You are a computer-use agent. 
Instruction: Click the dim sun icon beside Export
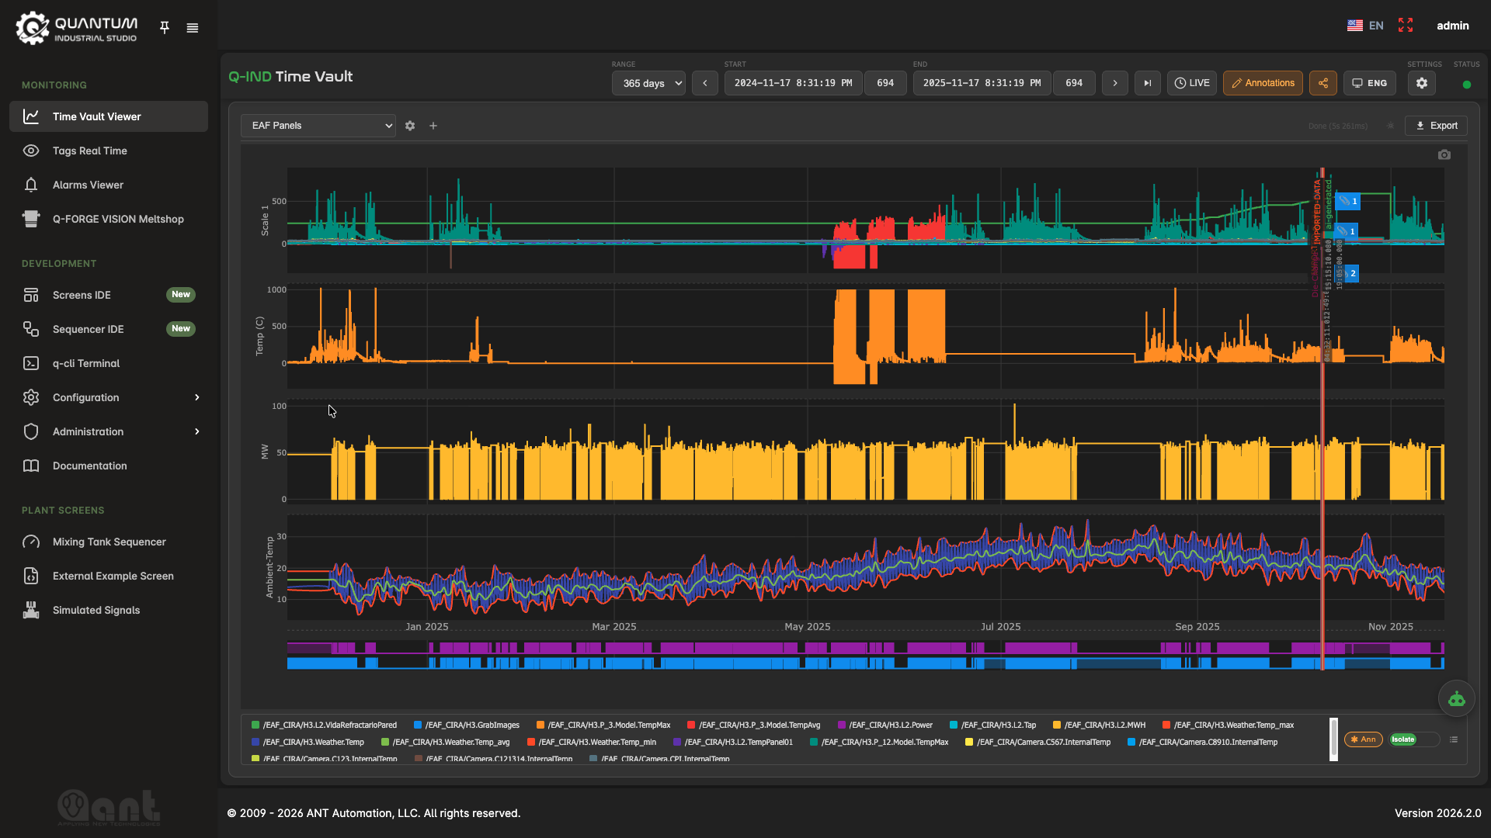click(1390, 126)
